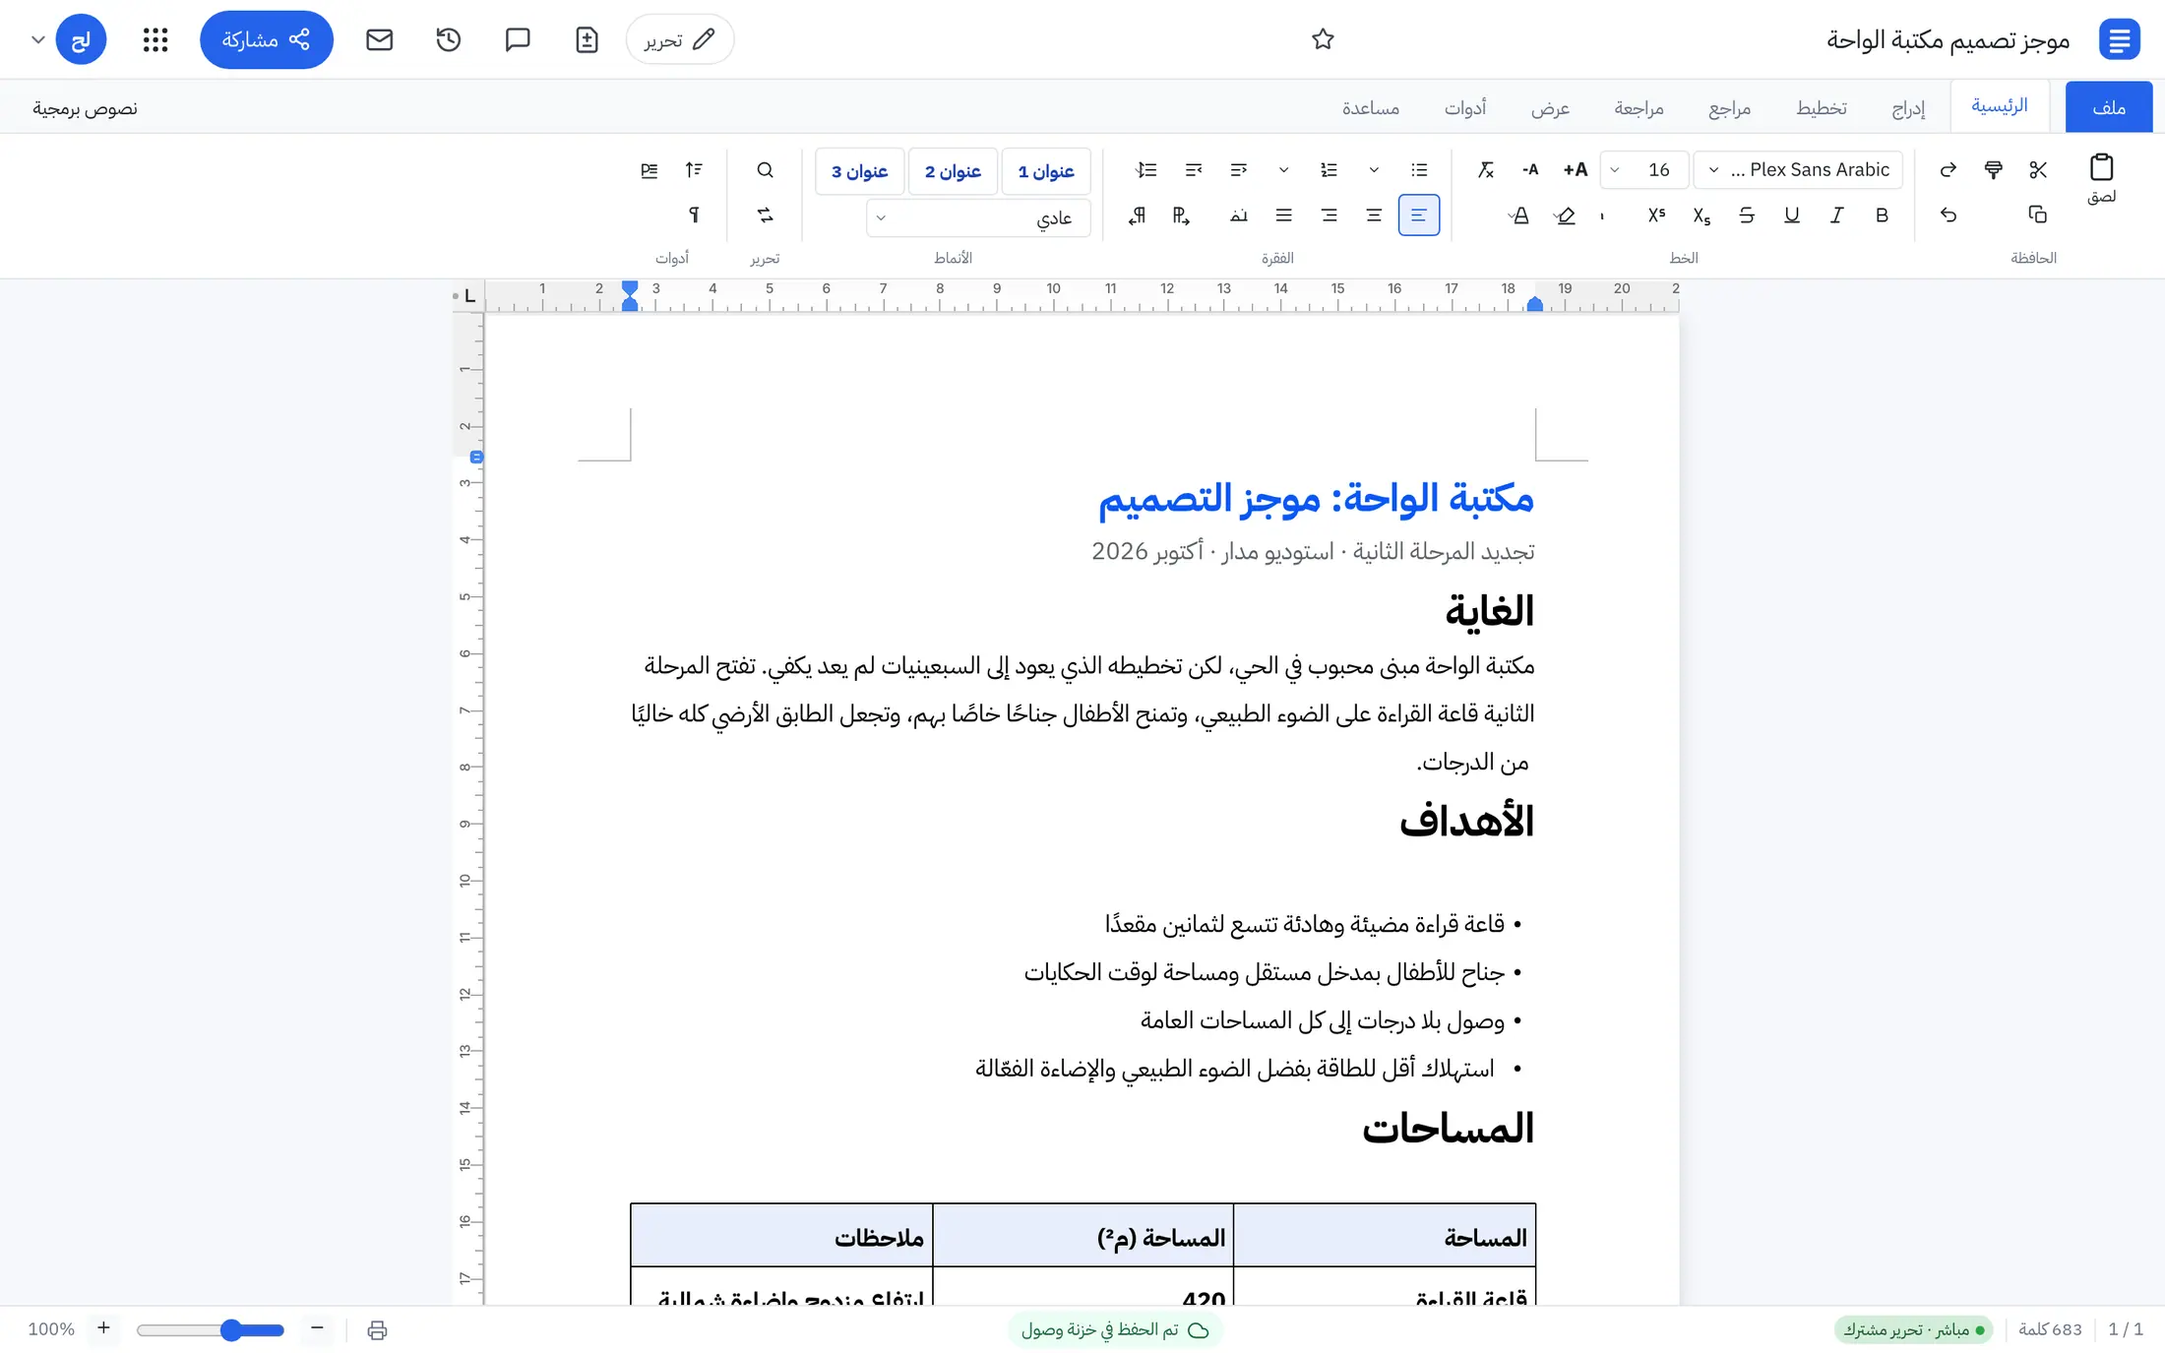Open the عادي paragraph style dropdown
2165x1353 pixels.
coord(978,217)
